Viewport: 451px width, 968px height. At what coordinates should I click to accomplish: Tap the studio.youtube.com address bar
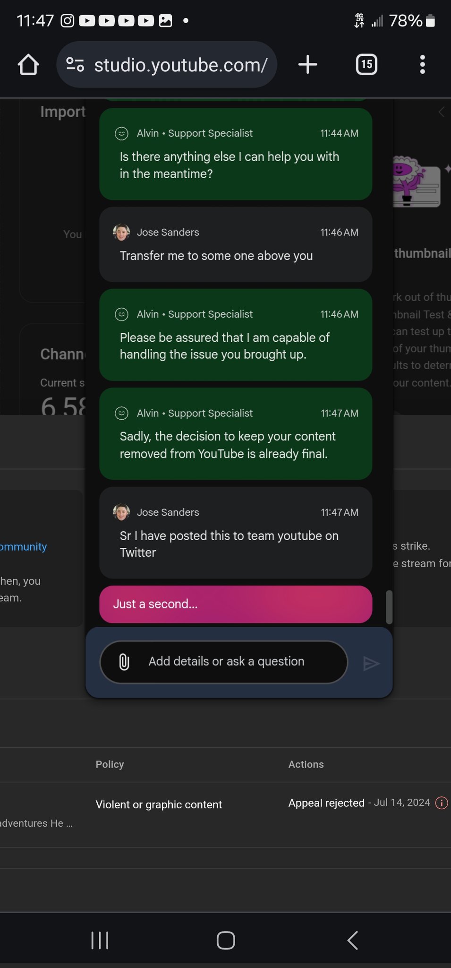(167, 64)
